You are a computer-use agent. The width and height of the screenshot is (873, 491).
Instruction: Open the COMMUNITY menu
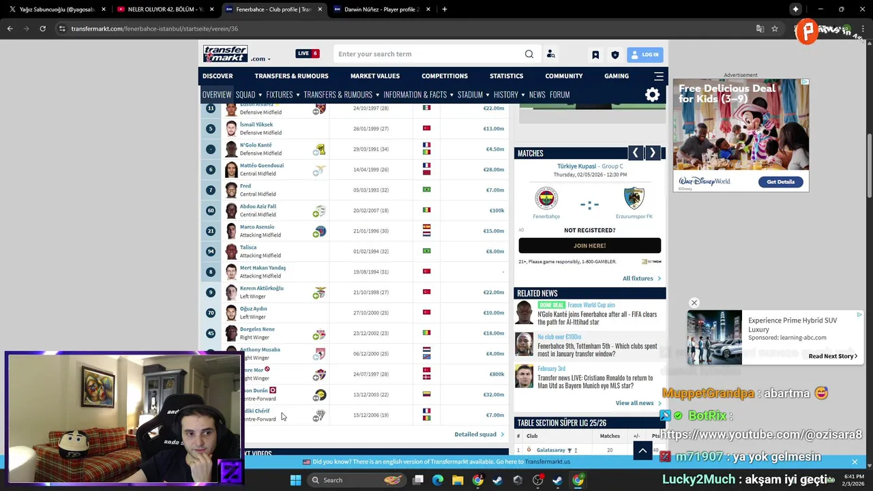pos(564,76)
